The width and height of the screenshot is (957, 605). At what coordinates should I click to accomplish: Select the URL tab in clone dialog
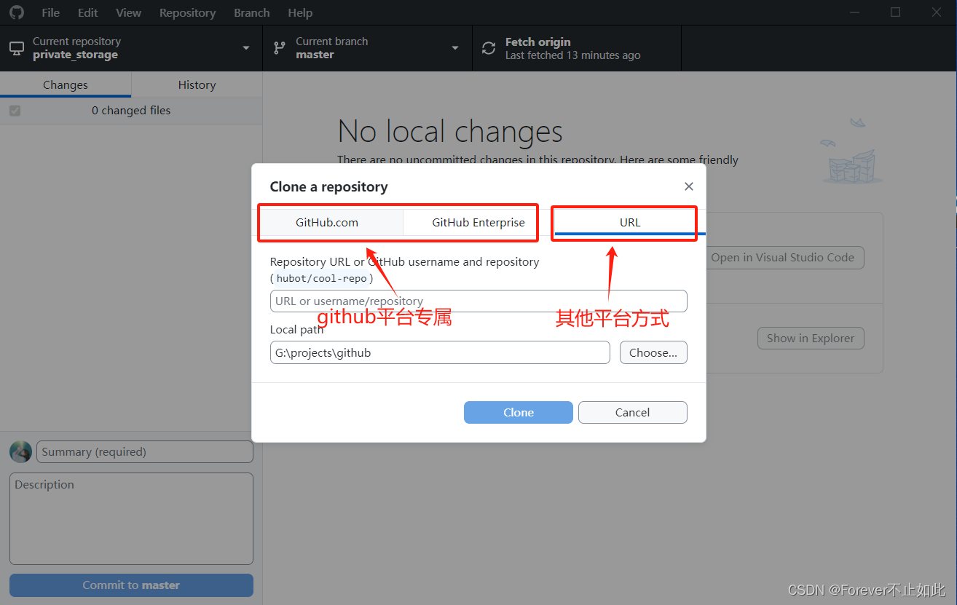pyautogui.click(x=630, y=222)
